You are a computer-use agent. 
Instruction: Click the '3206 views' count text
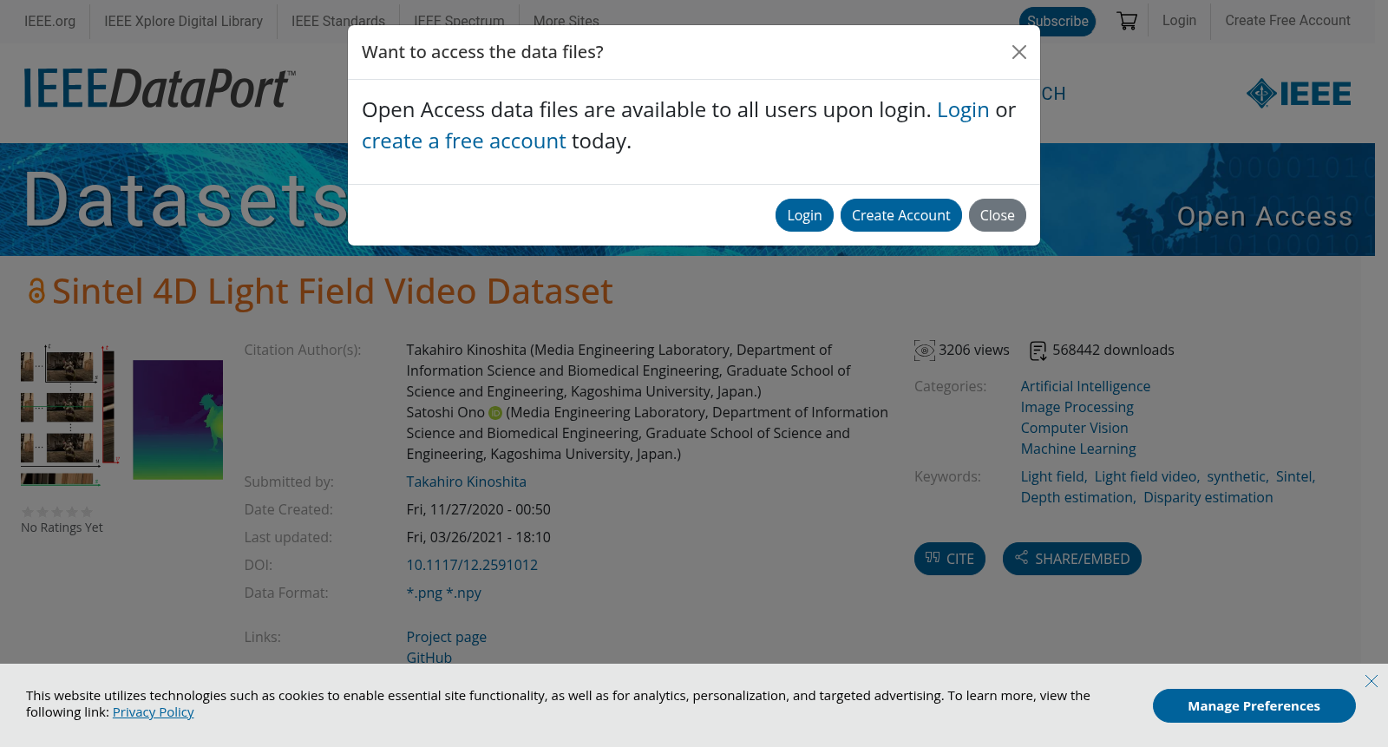974,351
